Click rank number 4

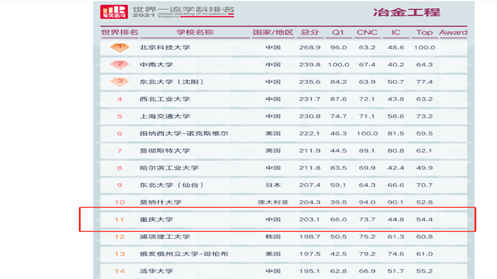(x=119, y=99)
